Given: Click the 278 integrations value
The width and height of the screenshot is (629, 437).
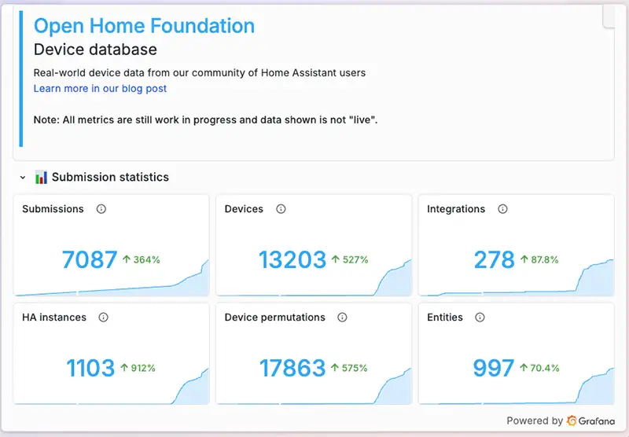Looking at the screenshot, I should click(495, 259).
